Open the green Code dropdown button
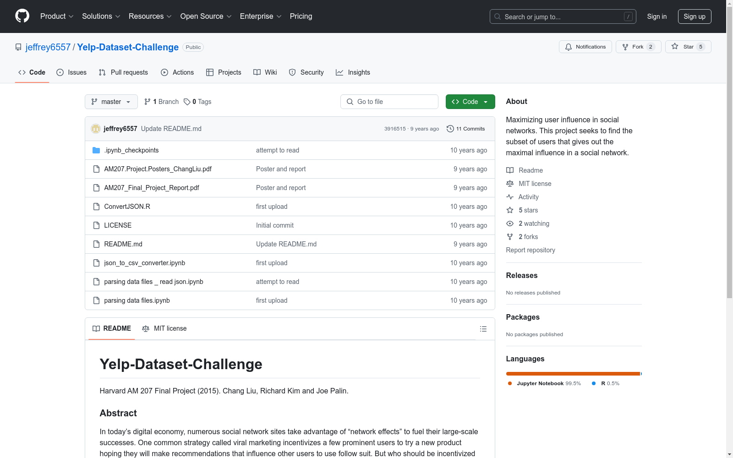The image size is (733, 458). [470, 102]
